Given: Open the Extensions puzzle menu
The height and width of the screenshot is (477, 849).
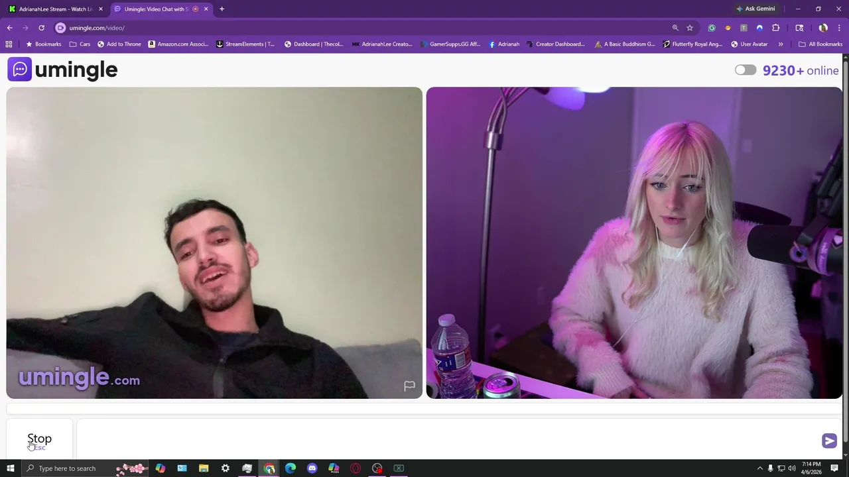Looking at the screenshot, I should [775, 28].
